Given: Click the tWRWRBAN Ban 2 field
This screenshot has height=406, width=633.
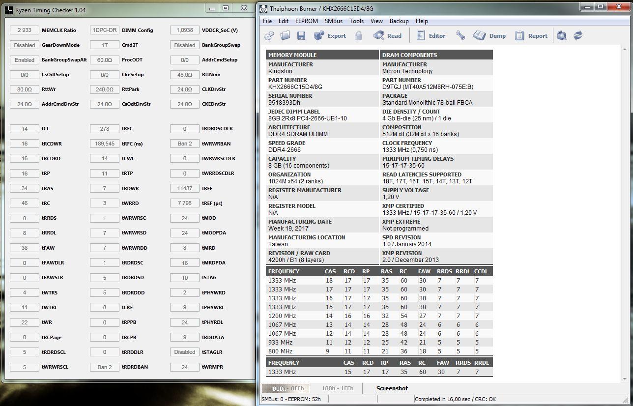Looking at the screenshot, I should [x=185, y=144].
